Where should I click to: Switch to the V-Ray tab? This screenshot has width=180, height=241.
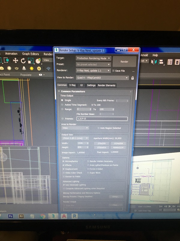72,85
